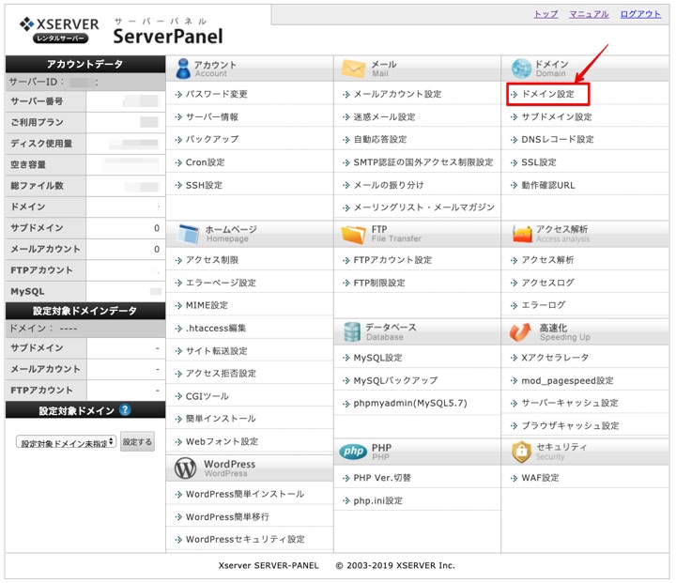Open サーバー情報

click(211, 116)
